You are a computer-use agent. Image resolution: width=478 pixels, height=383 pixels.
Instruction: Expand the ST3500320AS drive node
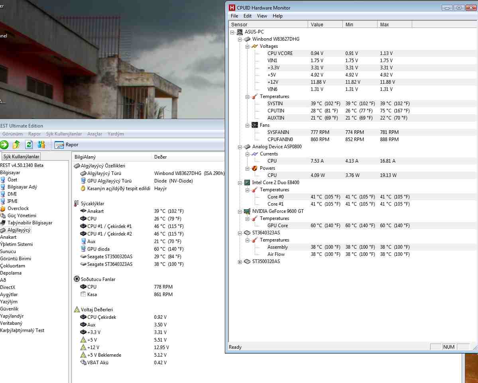tap(240, 262)
